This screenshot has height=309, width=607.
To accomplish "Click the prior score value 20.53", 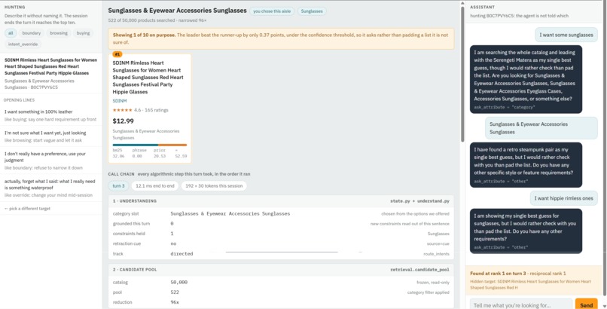I will point(160,156).
